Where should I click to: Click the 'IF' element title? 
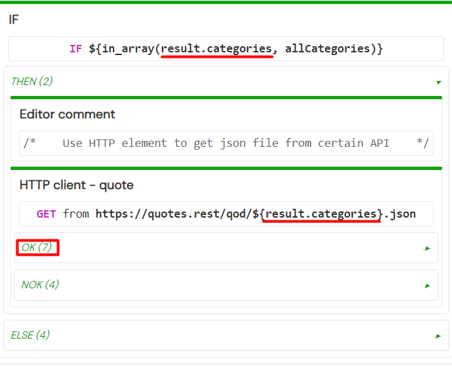(x=14, y=20)
